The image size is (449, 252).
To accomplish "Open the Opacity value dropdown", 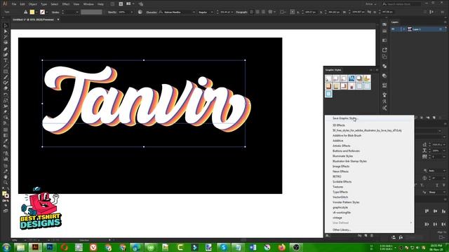I will point(132,12).
